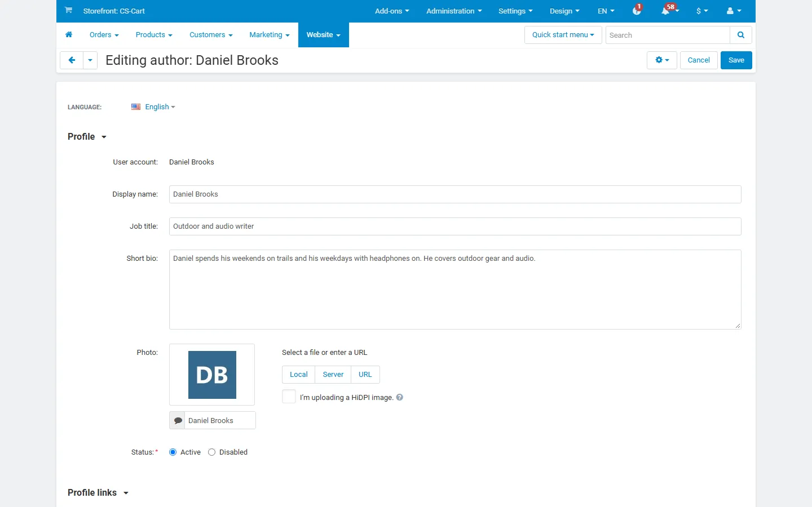This screenshot has width=812, height=507.
Task: Click the photo alt text comment icon
Action: [178, 420]
